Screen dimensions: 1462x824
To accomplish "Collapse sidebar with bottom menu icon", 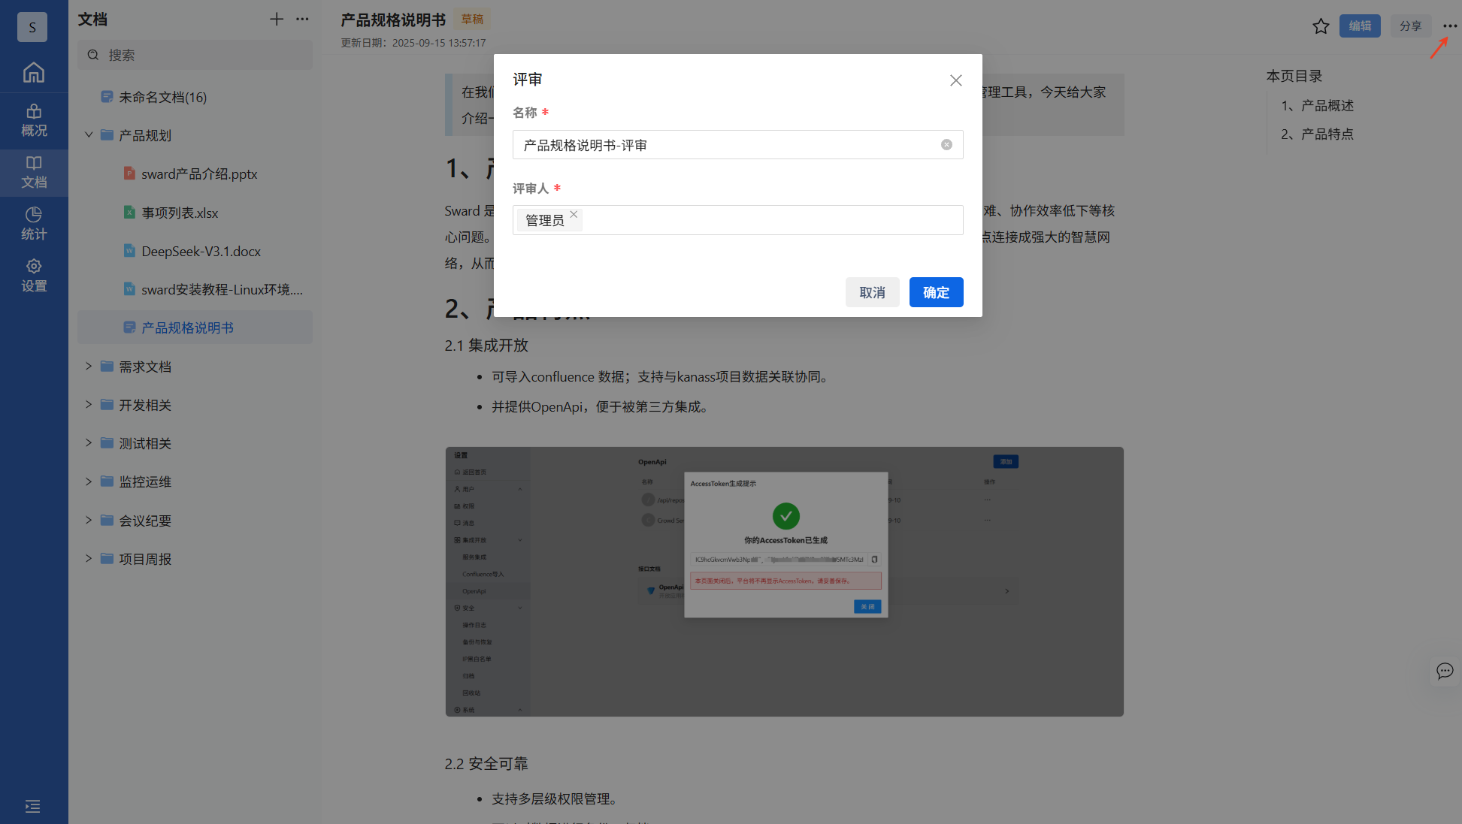I will point(33,806).
